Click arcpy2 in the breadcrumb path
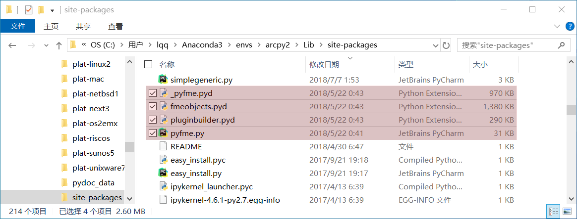 click(278, 45)
